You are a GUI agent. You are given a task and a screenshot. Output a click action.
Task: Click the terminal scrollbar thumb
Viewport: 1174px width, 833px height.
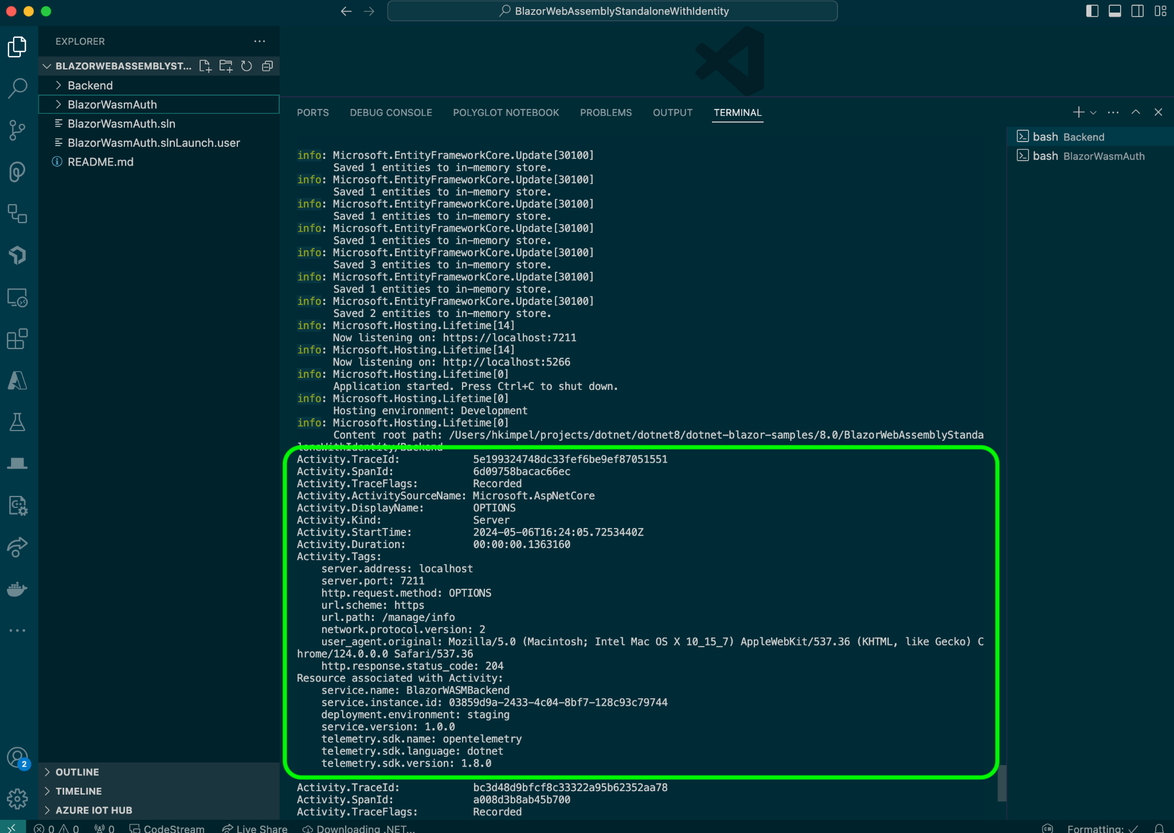(1001, 783)
